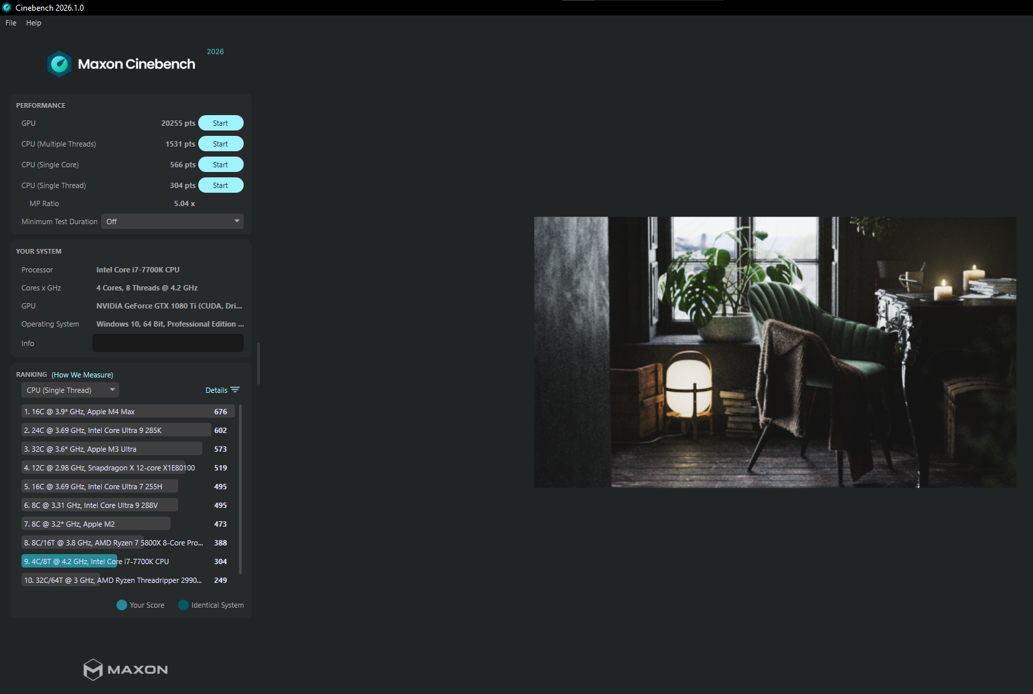Click the MP Ratio value 5.04 x
1033x694 pixels.
pyautogui.click(x=184, y=203)
